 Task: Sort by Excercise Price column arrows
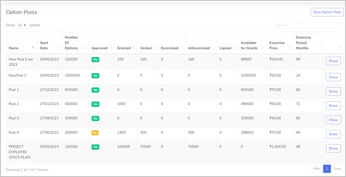point(290,48)
